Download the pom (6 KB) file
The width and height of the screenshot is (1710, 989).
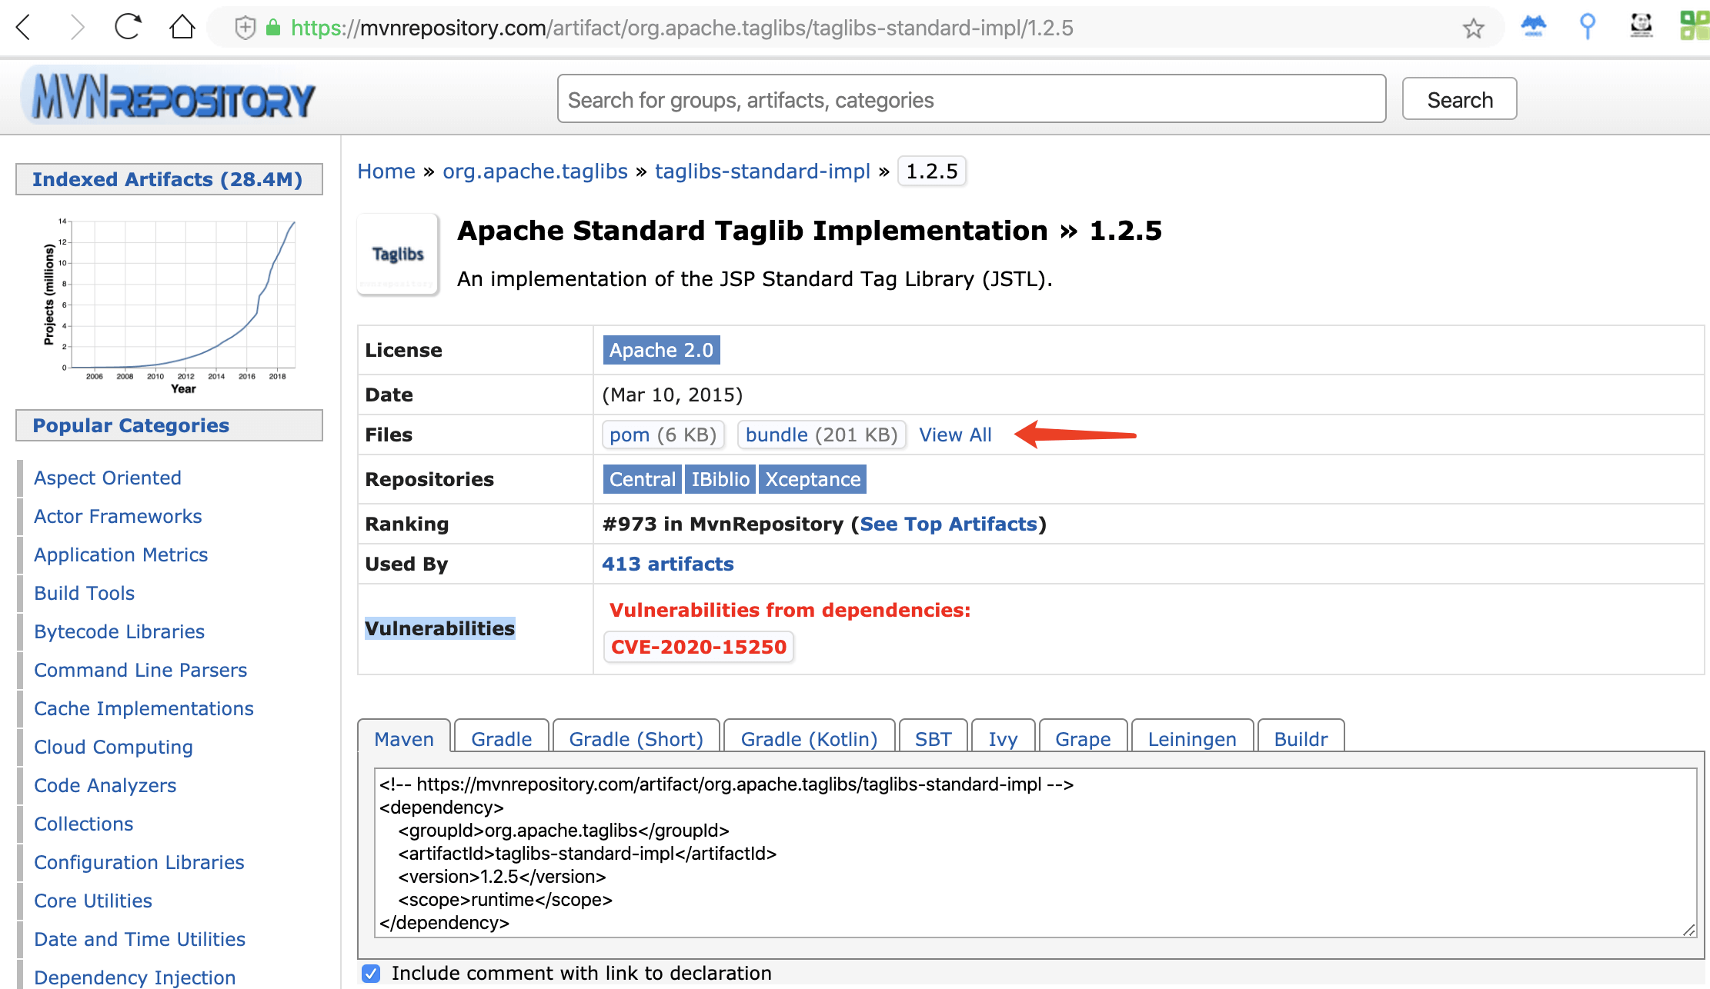tap(663, 435)
